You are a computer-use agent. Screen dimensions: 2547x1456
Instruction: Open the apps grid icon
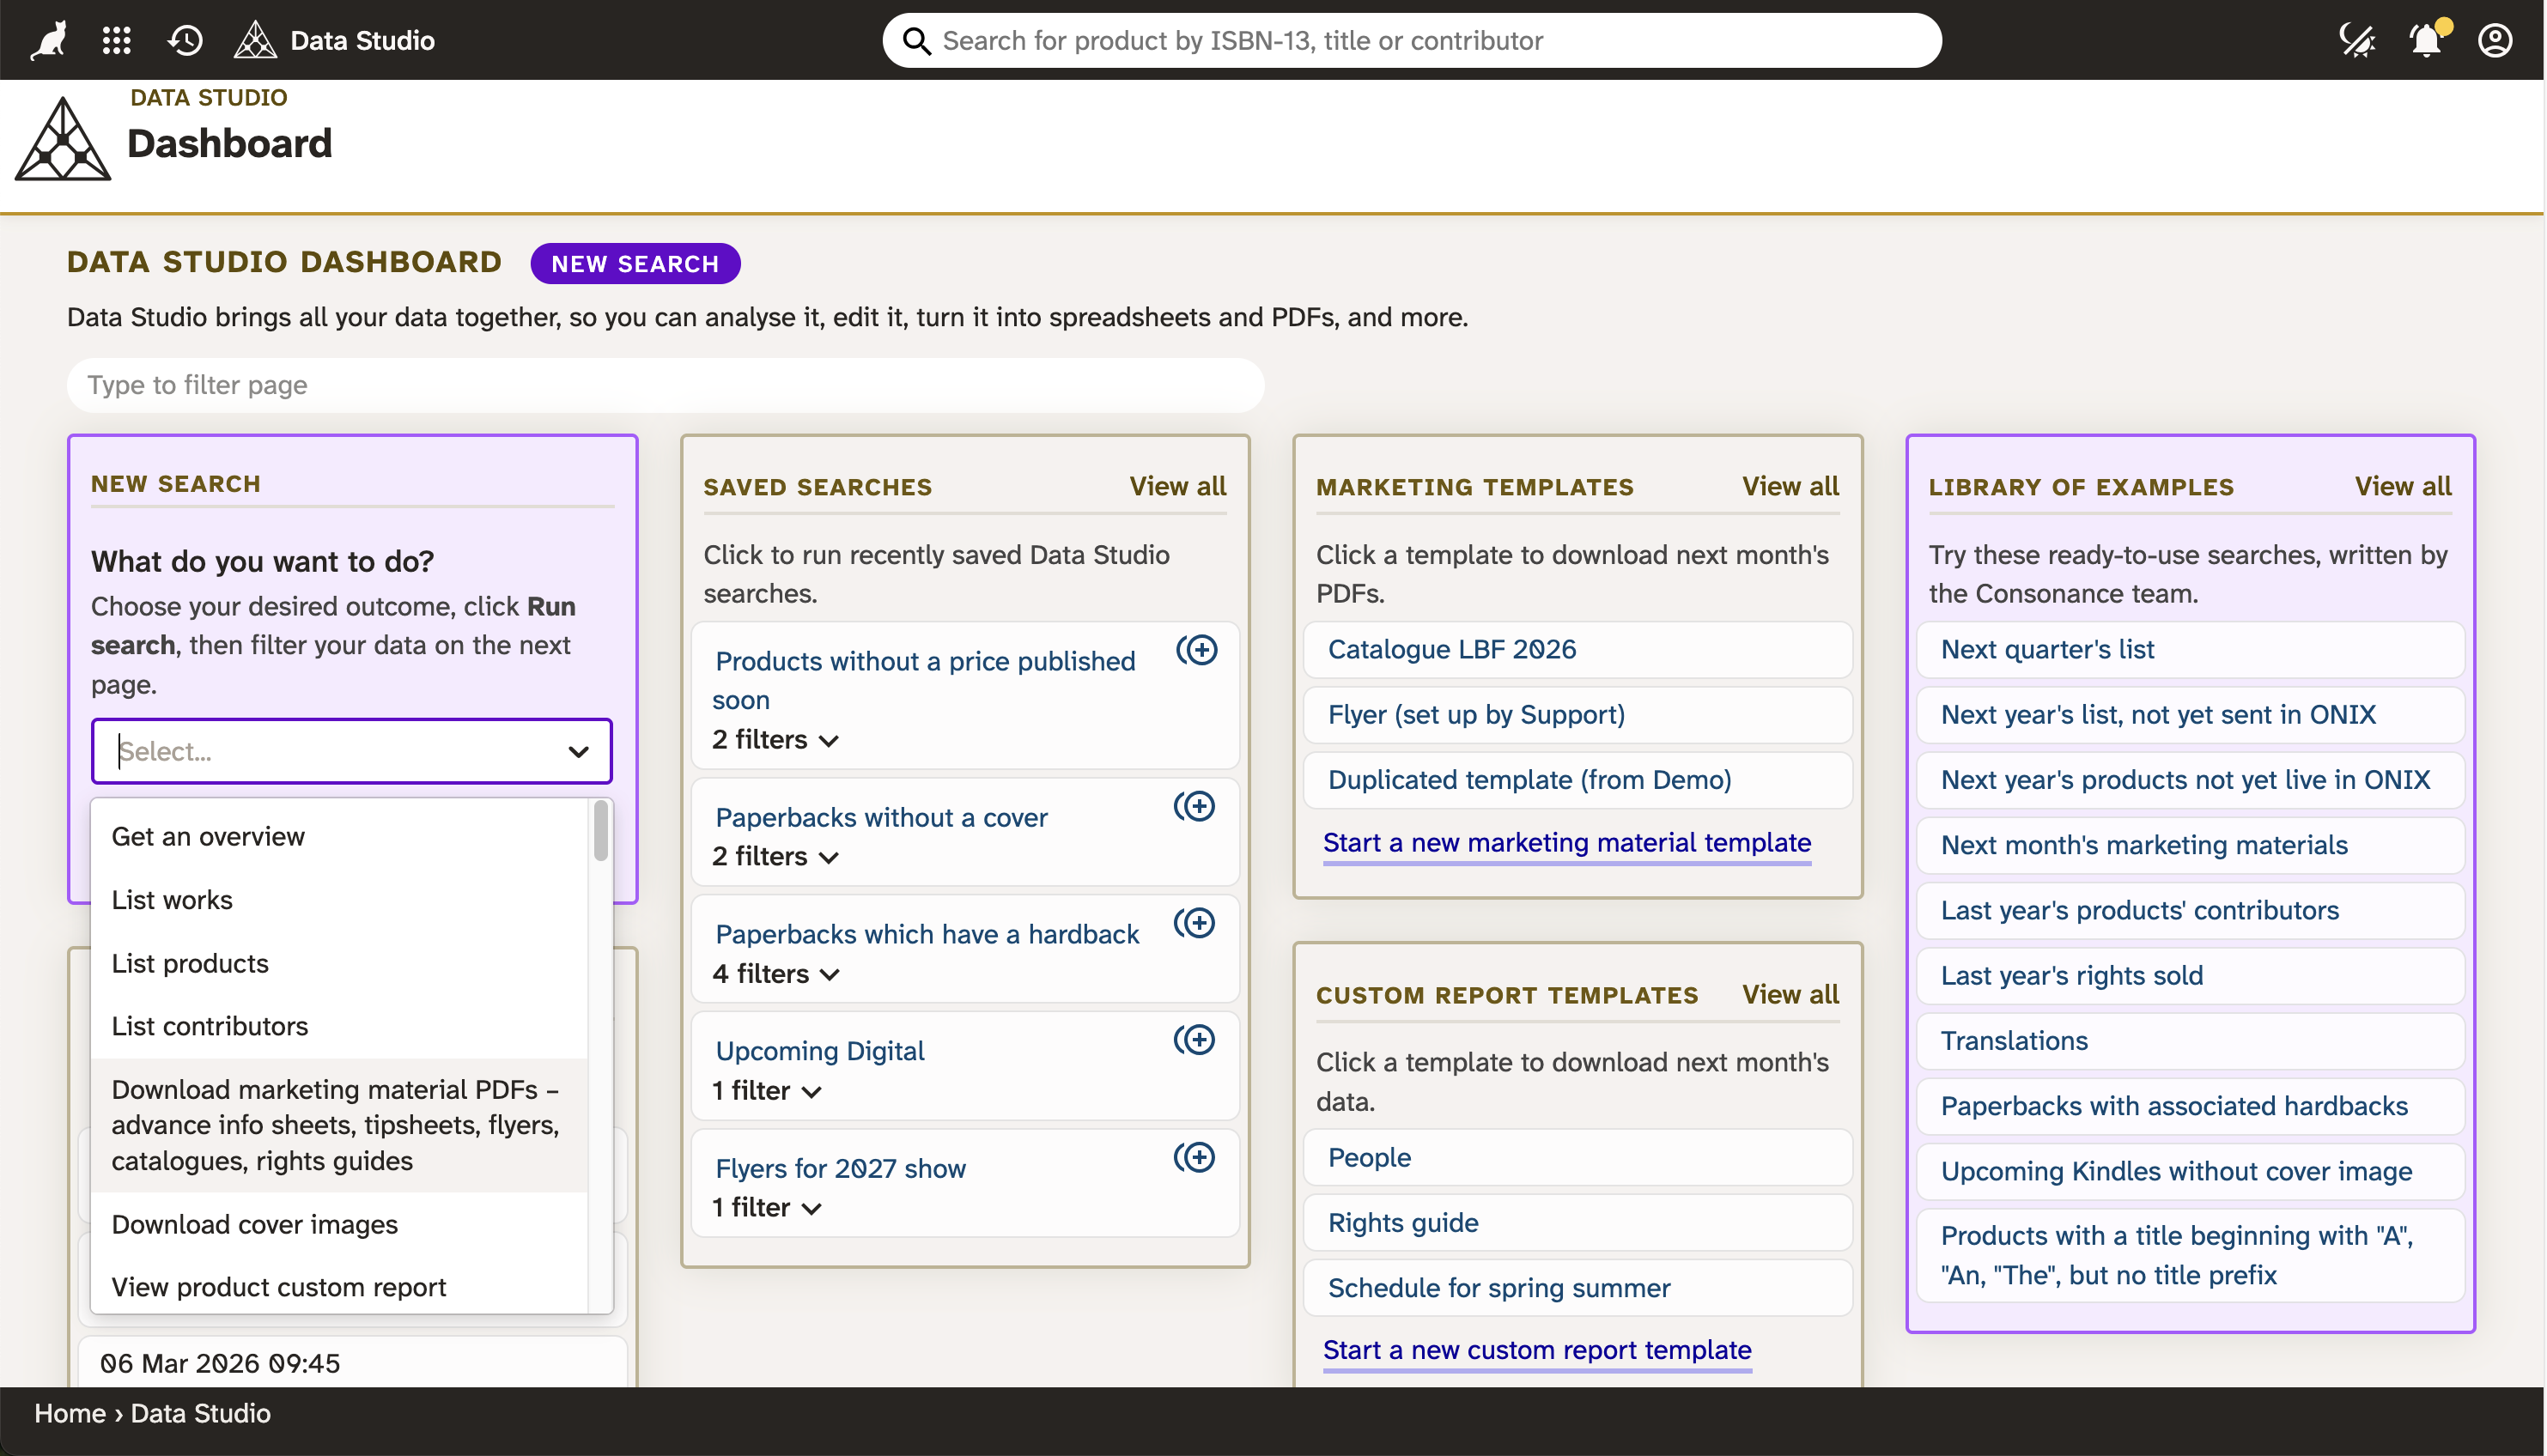[116, 40]
